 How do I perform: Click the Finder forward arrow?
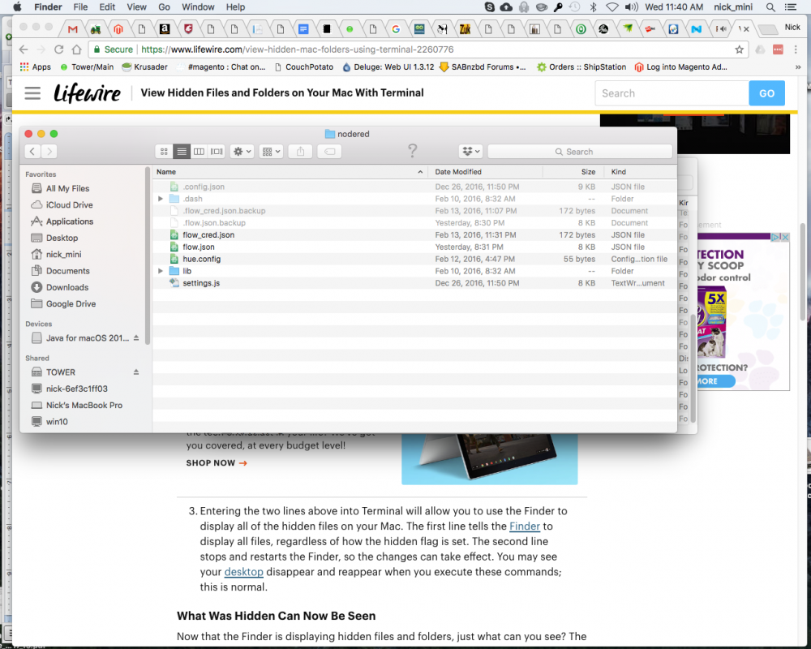(49, 152)
